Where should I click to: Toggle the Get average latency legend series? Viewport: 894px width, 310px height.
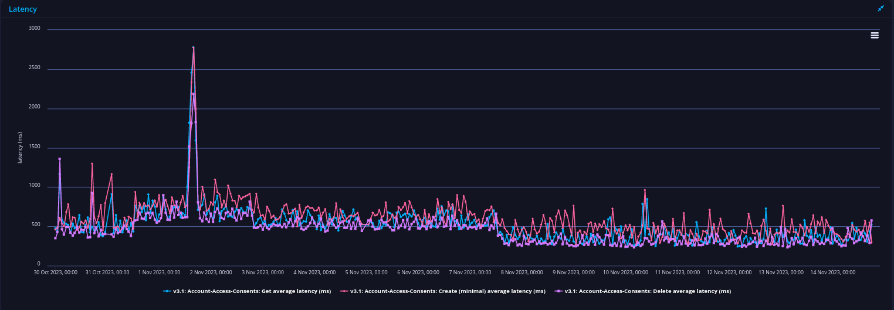[250, 291]
